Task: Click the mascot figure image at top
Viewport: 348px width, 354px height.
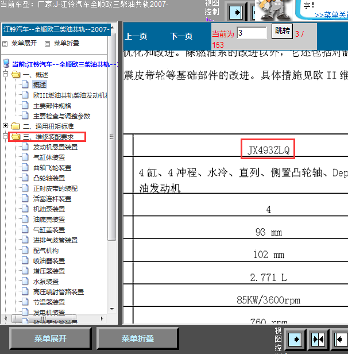Action: [x=273, y=10]
